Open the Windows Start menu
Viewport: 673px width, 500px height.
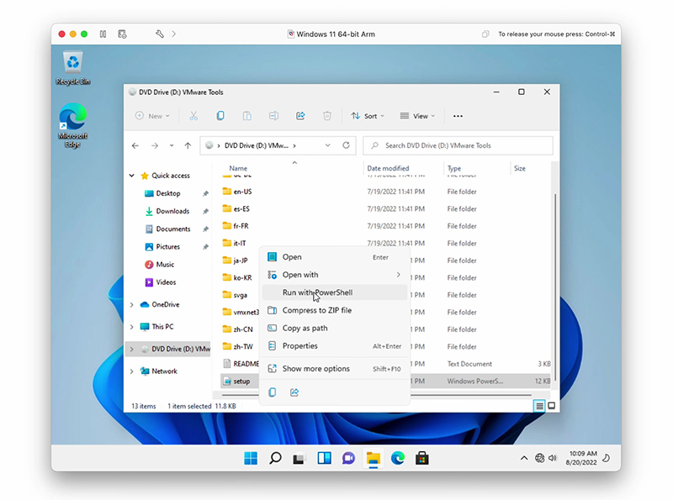click(251, 459)
